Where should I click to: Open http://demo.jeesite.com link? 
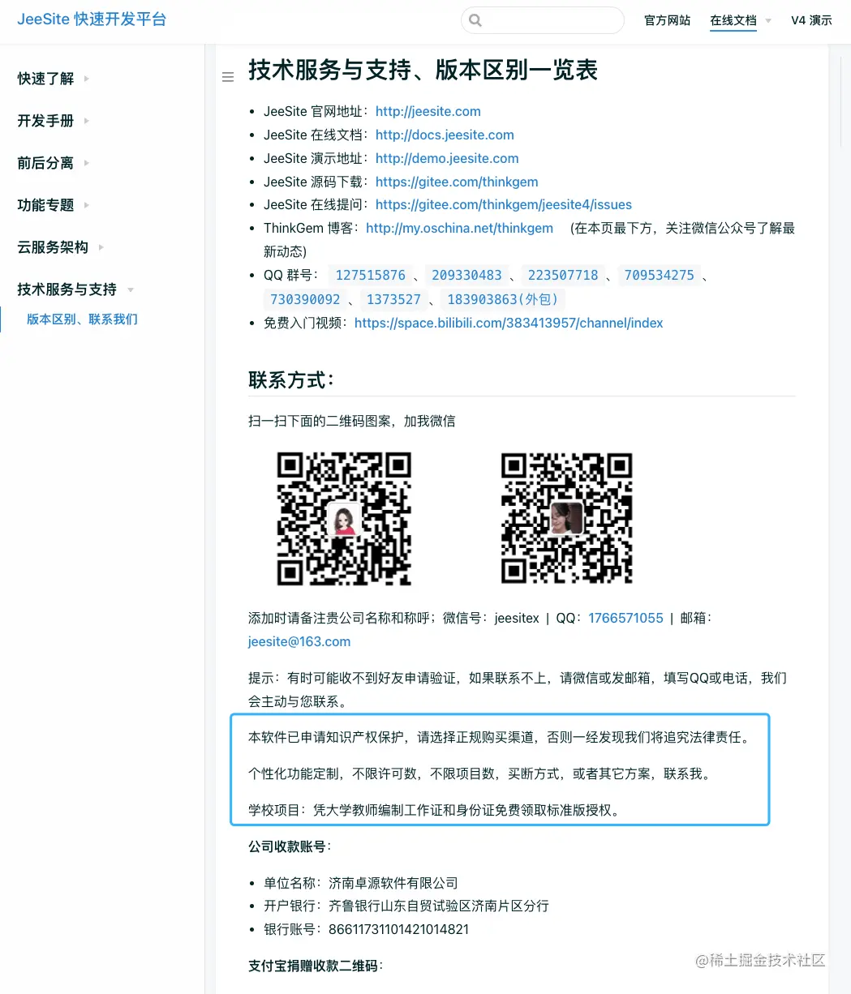pos(447,158)
